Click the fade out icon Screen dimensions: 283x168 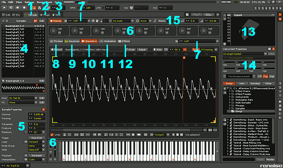99,134
